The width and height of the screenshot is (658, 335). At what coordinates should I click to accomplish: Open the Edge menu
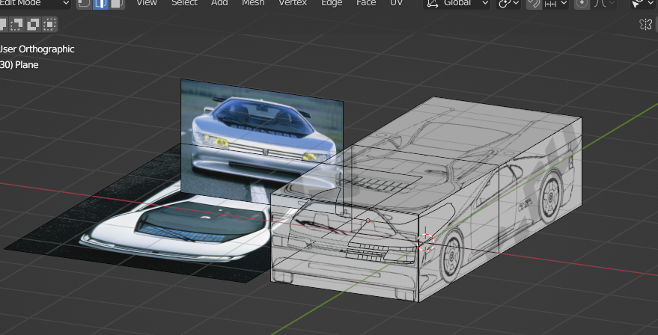tap(332, 3)
